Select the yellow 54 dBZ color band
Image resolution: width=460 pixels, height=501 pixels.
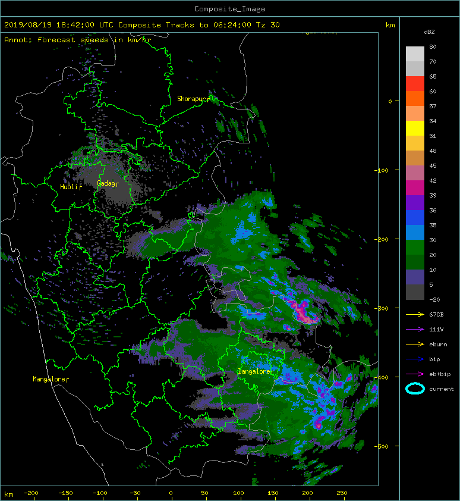point(415,128)
